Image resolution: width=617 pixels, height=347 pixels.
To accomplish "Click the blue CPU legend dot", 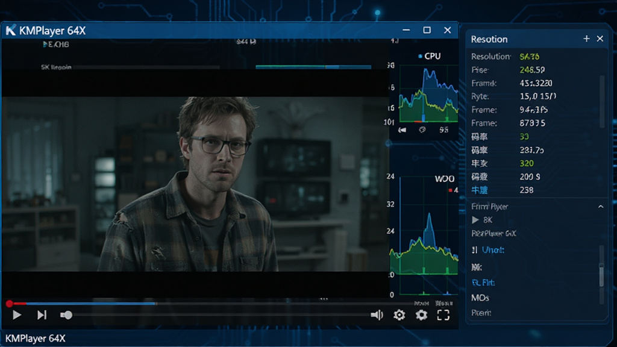I will point(420,56).
